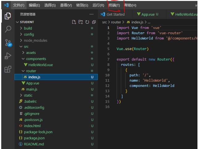Image resolution: width=199 pixels, height=149 pixels.
Task: Click the router breadcrumb segment
Action: pos(116,22)
